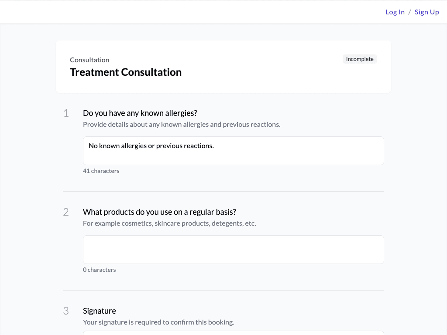The width and height of the screenshot is (447, 335).
Task: Click the 'What products do you use' question
Action: (159, 212)
